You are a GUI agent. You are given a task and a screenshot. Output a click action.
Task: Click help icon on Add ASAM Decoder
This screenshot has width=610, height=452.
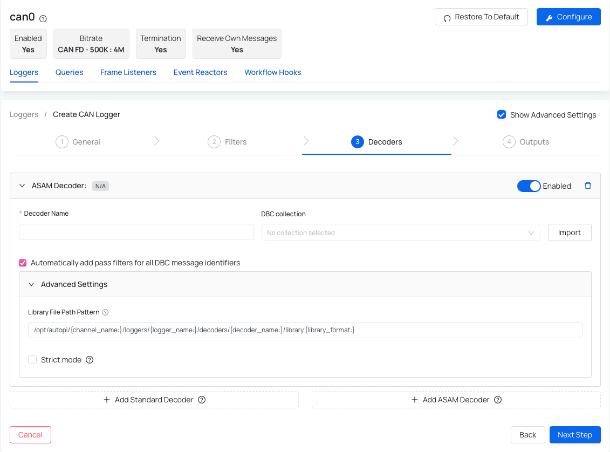click(498, 400)
